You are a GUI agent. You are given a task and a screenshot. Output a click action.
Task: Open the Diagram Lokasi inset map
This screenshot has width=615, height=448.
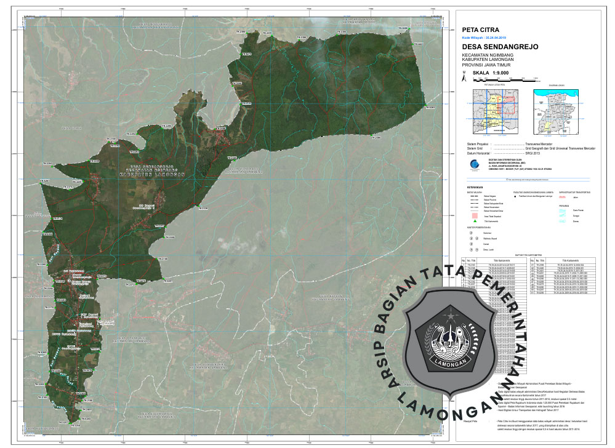coord(557,111)
